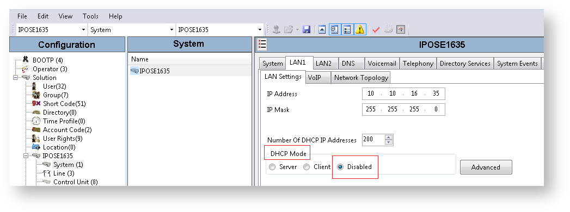
Task: Open the VoIP sub-tab
Action: tap(317, 78)
